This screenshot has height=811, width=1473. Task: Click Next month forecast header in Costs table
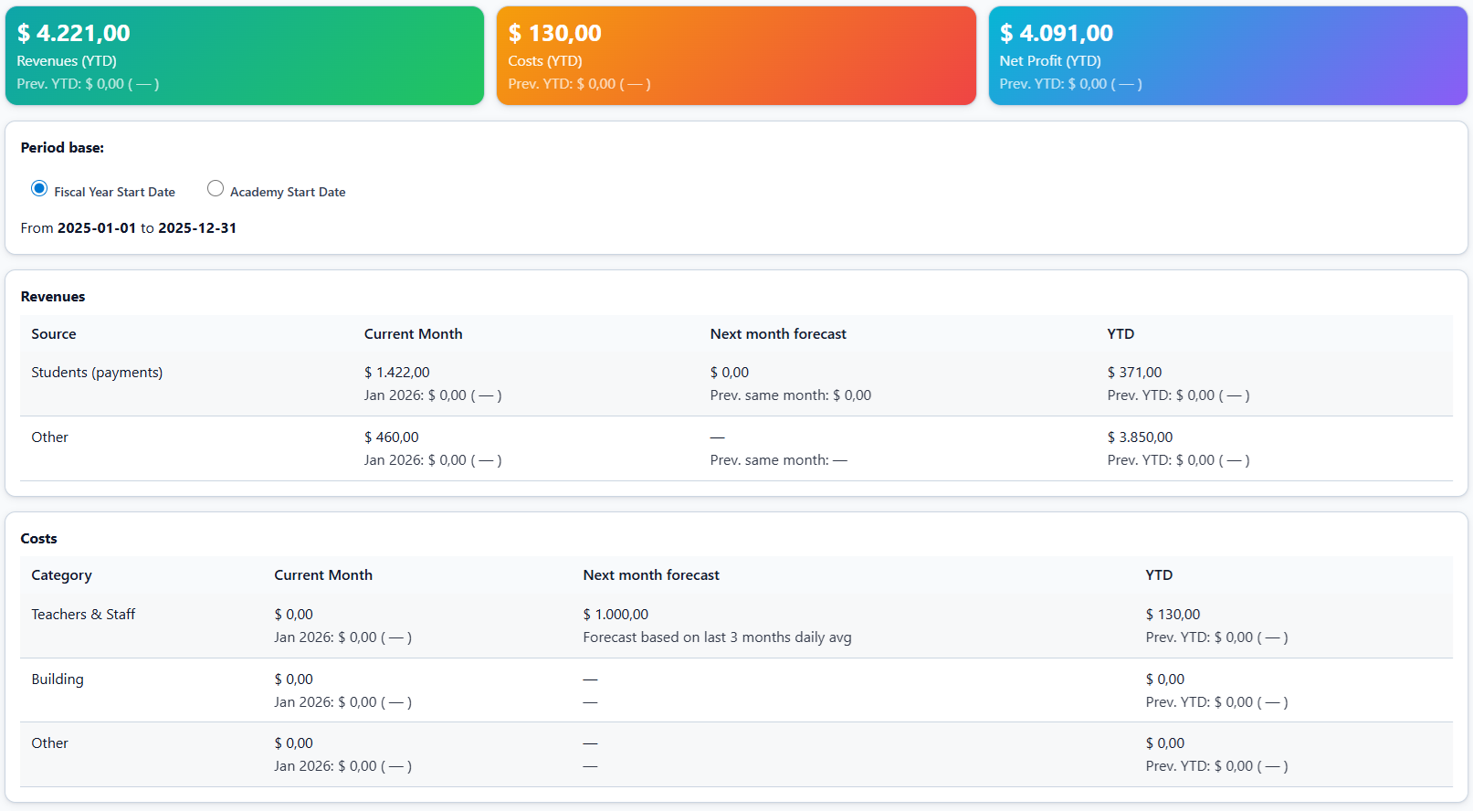651,575
